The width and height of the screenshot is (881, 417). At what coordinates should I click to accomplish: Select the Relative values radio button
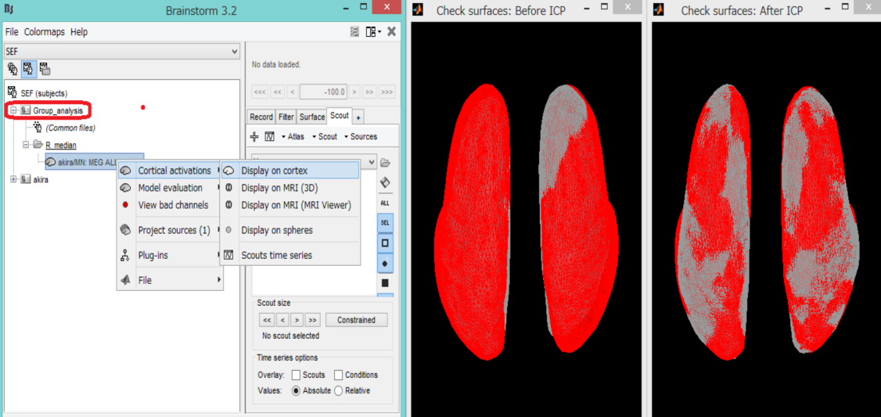pyautogui.click(x=338, y=390)
